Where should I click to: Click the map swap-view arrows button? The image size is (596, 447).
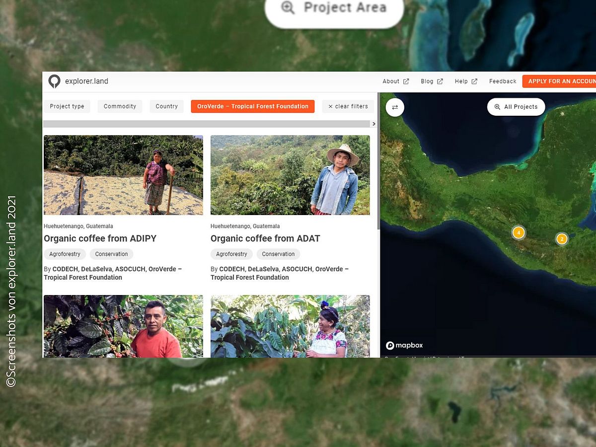pos(395,107)
